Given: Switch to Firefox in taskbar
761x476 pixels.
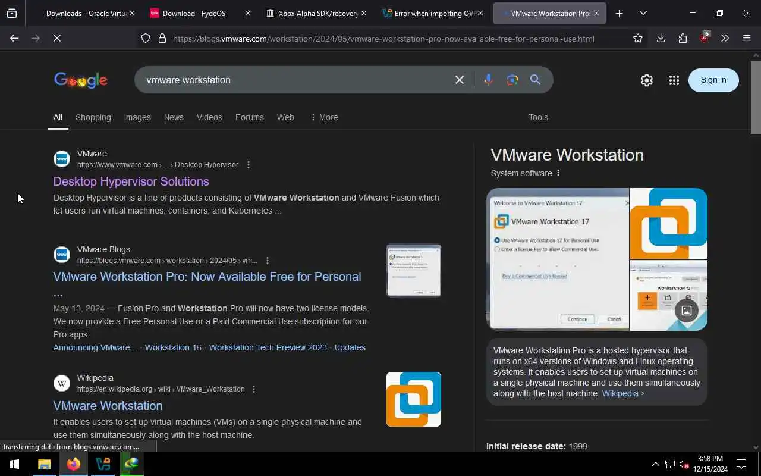Looking at the screenshot, I should (x=73, y=464).
